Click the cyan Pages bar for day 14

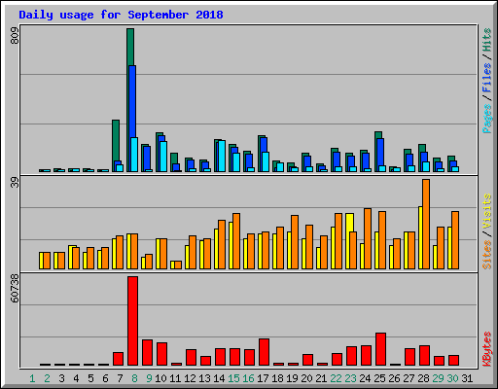[x=222, y=156]
